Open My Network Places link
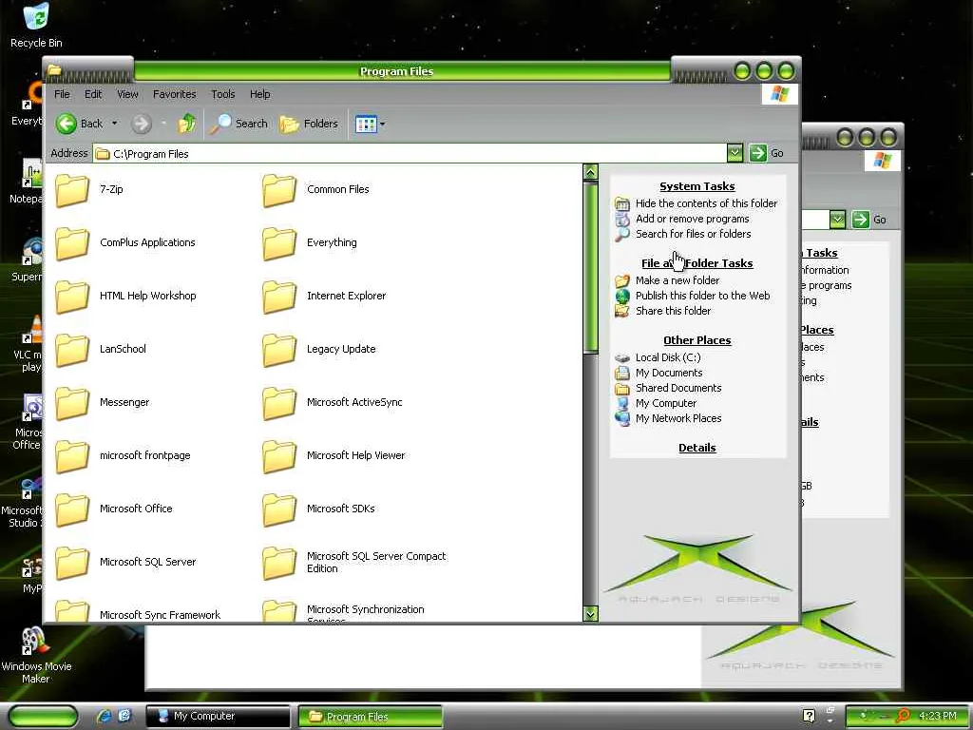Screen dimensions: 973x730 click(x=678, y=418)
